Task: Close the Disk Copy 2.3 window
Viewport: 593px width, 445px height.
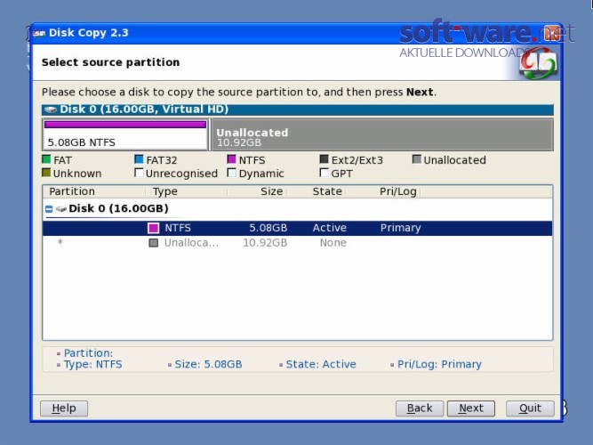Action: (550, 34)
